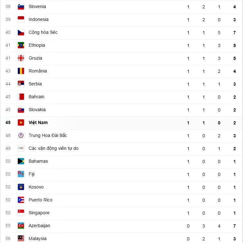Click the Czech Republic flag icon
Screen dimensions: 243x243
tap(21, 32)
